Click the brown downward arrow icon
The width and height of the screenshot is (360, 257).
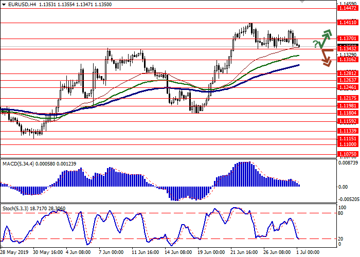(325, 57)
